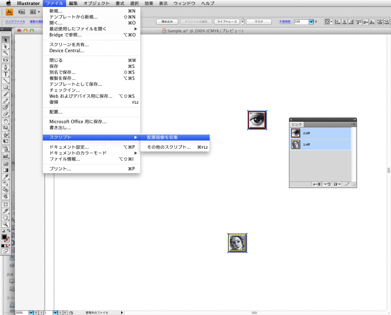Click the 埋め込み button in the control bar
Image resolution: width=391 pixels, height=315 pixels.
tap(166, 22)
